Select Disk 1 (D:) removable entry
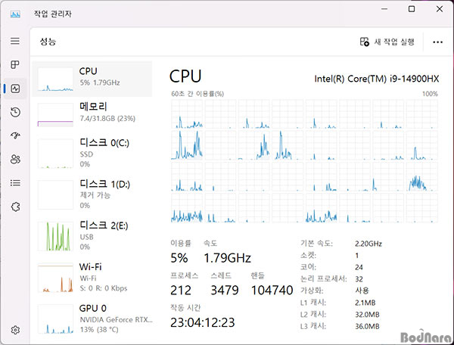The width and height of the screenshot is (454, 345). click(91, 195)
